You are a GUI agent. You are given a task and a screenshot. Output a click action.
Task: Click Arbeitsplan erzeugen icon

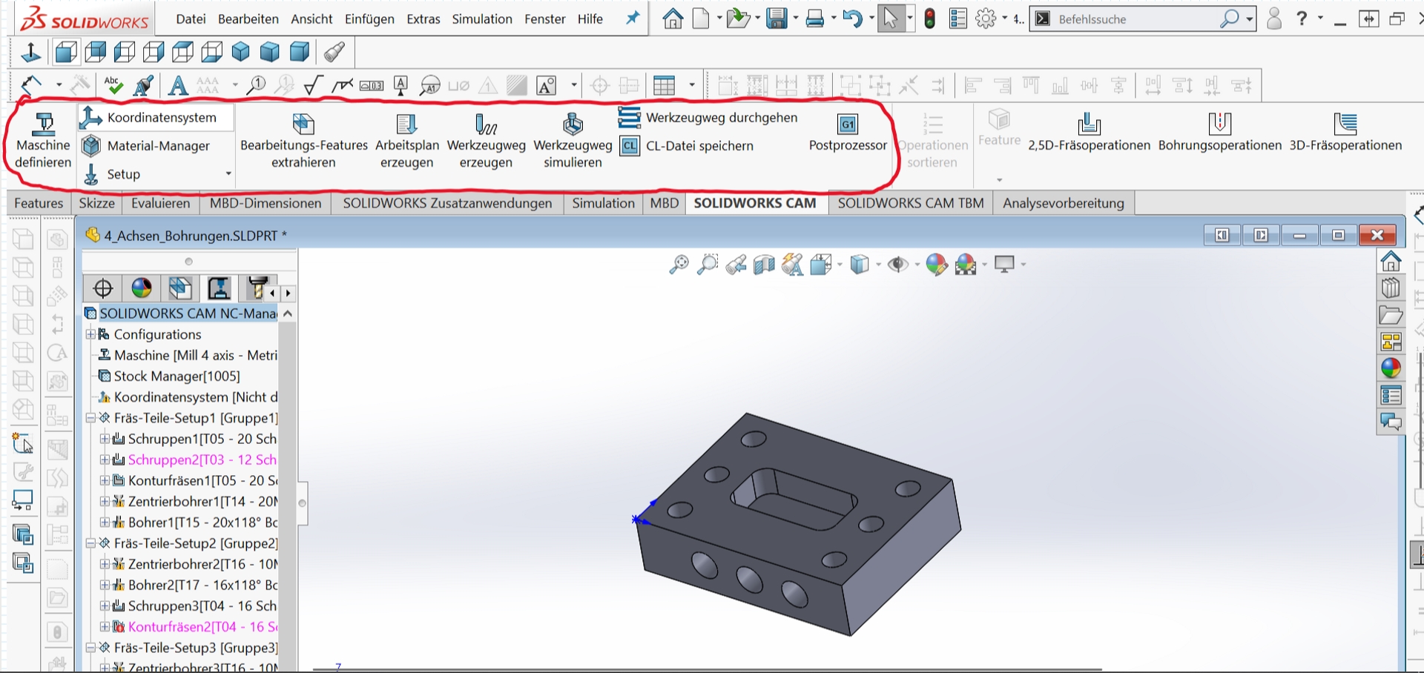[406, 125]
